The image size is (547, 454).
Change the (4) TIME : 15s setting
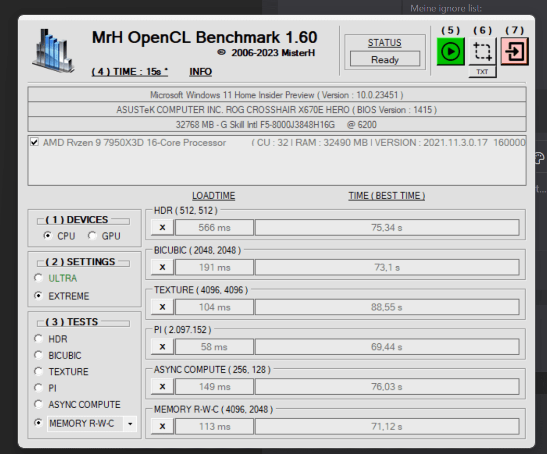point(130,71)
